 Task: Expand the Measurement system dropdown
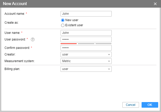(86, 61)
